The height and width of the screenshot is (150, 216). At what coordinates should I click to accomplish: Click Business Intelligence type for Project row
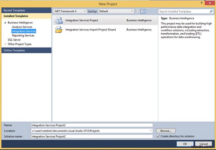(139, 20)
